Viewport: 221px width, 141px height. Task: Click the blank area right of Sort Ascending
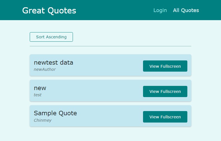point(132,37)
